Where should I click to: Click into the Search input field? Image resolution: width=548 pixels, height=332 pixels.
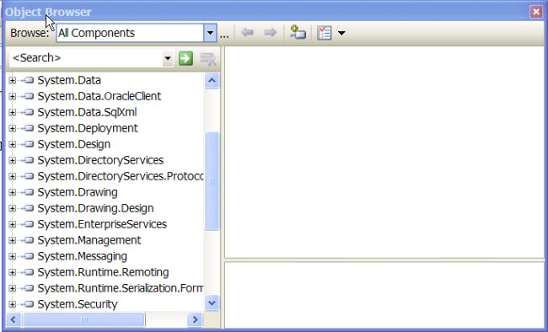point(86,57)
